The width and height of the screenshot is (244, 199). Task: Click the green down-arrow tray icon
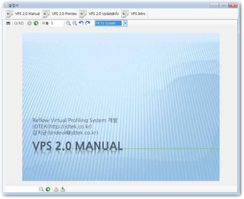pos(63,189)
